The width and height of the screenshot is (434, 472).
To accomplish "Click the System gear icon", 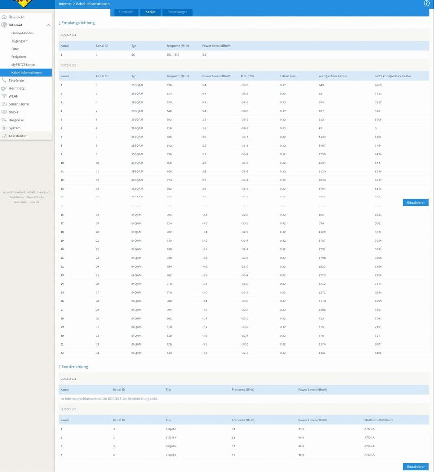I will tap(4, 128).
